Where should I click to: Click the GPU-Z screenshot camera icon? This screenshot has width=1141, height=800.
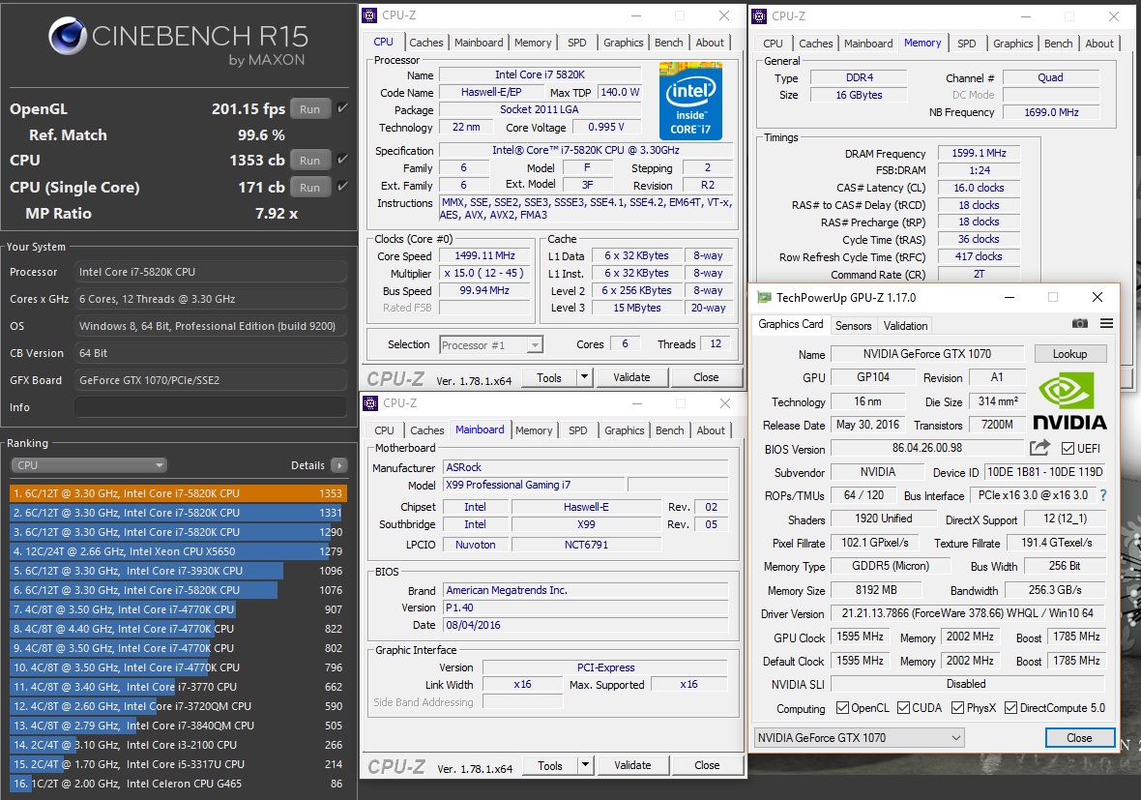pos(1079,323)
